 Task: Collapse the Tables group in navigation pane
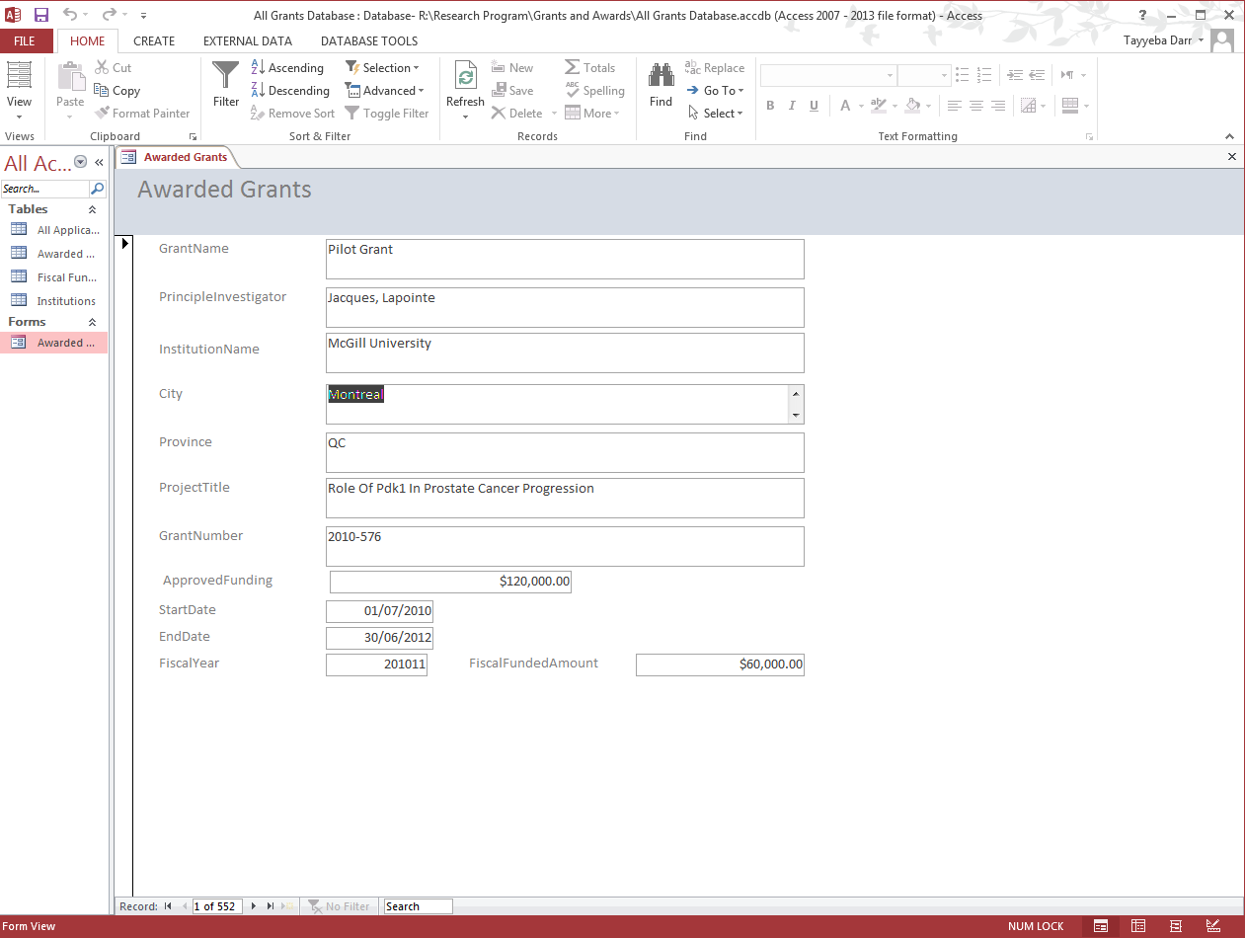click(x=93, y=209)
